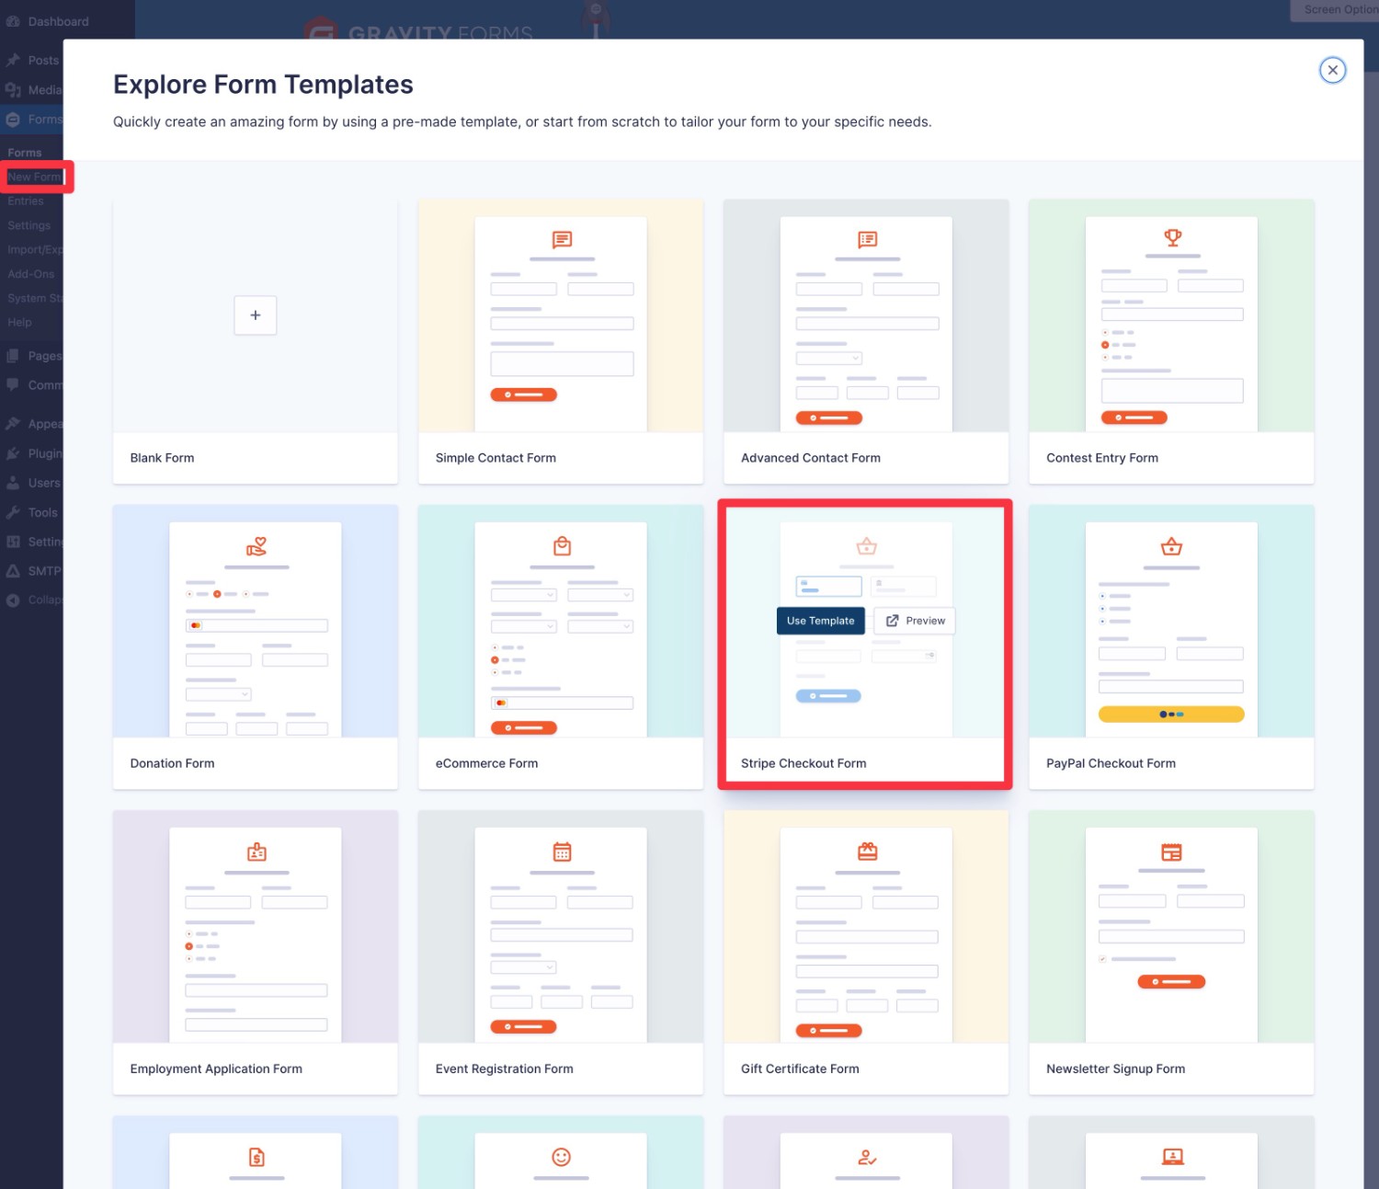Select New Form in Forms submenu
This screenshot has height=1189, width=1379.
click(x=34, y=177)
